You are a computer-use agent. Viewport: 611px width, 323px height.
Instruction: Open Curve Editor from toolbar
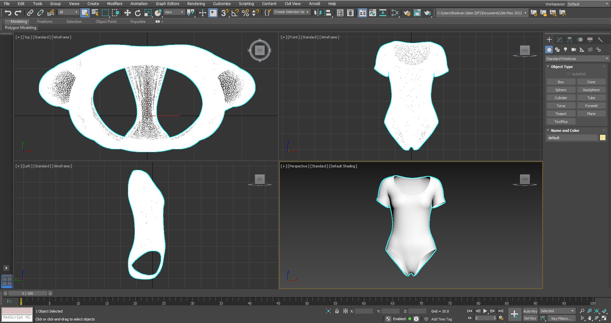[373, 13]
